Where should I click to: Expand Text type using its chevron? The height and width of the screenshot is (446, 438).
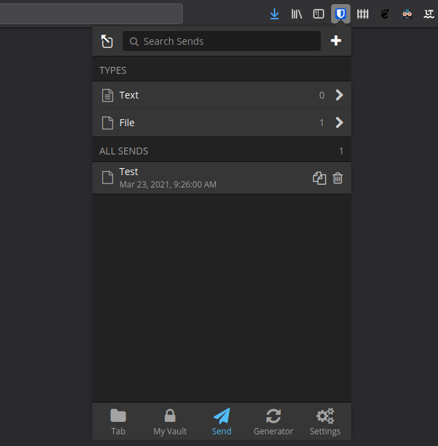[x=339, y=95]
